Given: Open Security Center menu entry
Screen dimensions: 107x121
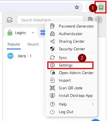Looking at the screenshot, I should coord(71,49).
